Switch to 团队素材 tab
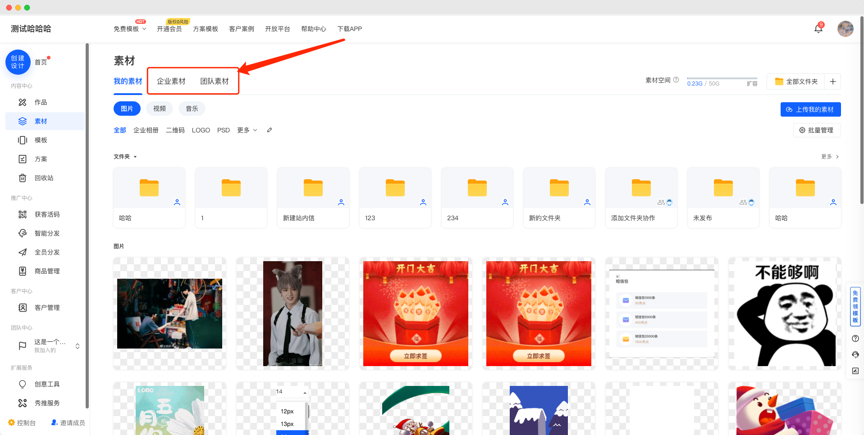Viewport: 864px width, 435px height. tap(215, 81)
